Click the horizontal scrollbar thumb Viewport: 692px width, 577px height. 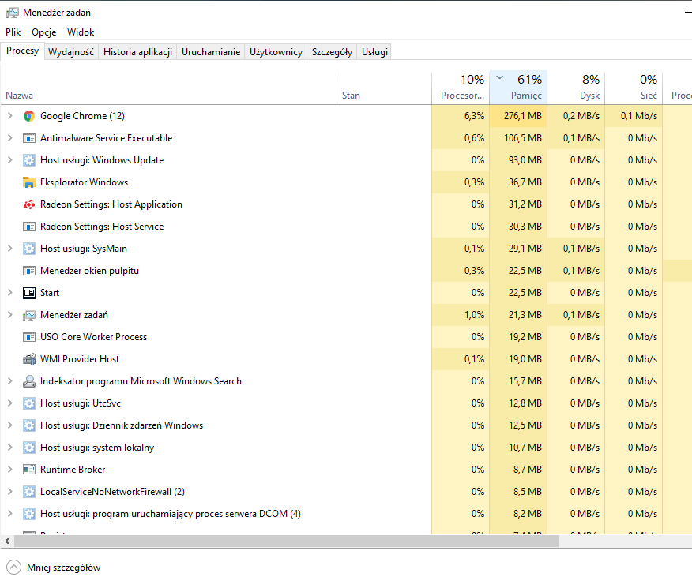pyautogui.click(x=287, y=541)
